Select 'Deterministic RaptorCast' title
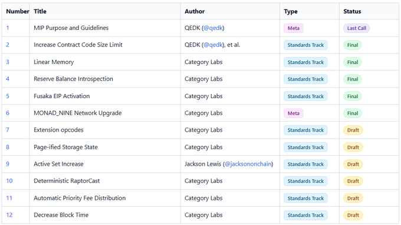Image resolution: width=401 pixels, height=225 pixels. 67,181
